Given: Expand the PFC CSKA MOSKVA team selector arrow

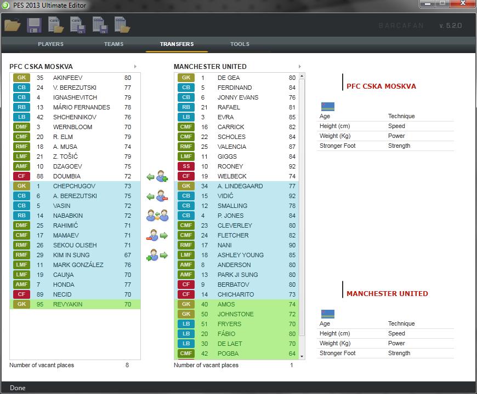Looking at the screenshot, I should coord(135,66).
